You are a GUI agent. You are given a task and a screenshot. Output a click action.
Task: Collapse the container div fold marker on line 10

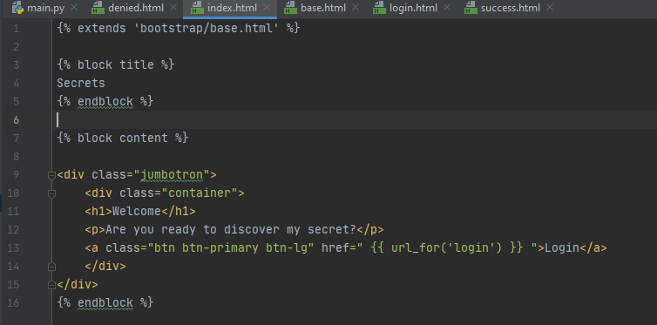tap(52, 193)
